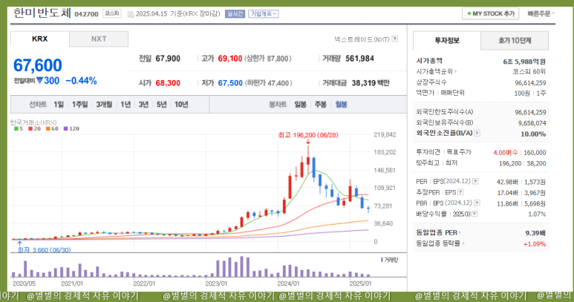574x302 pixels.
Task: Select the 10년 line chart range
Action: (x=181, y=105)
